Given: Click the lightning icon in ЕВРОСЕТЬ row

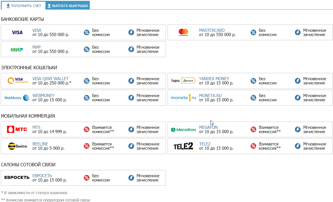Looking at the screenshot, I should [131, 178].
